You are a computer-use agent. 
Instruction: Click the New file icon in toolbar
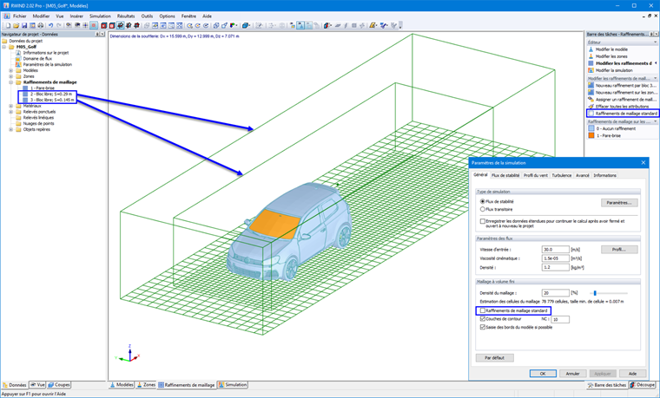8,26
